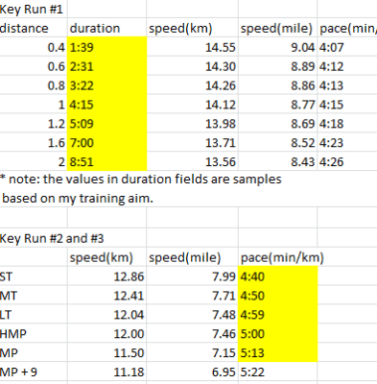
Task: Select the 'Key Run #2 and #3' heading cell
Action: (52, 238)
